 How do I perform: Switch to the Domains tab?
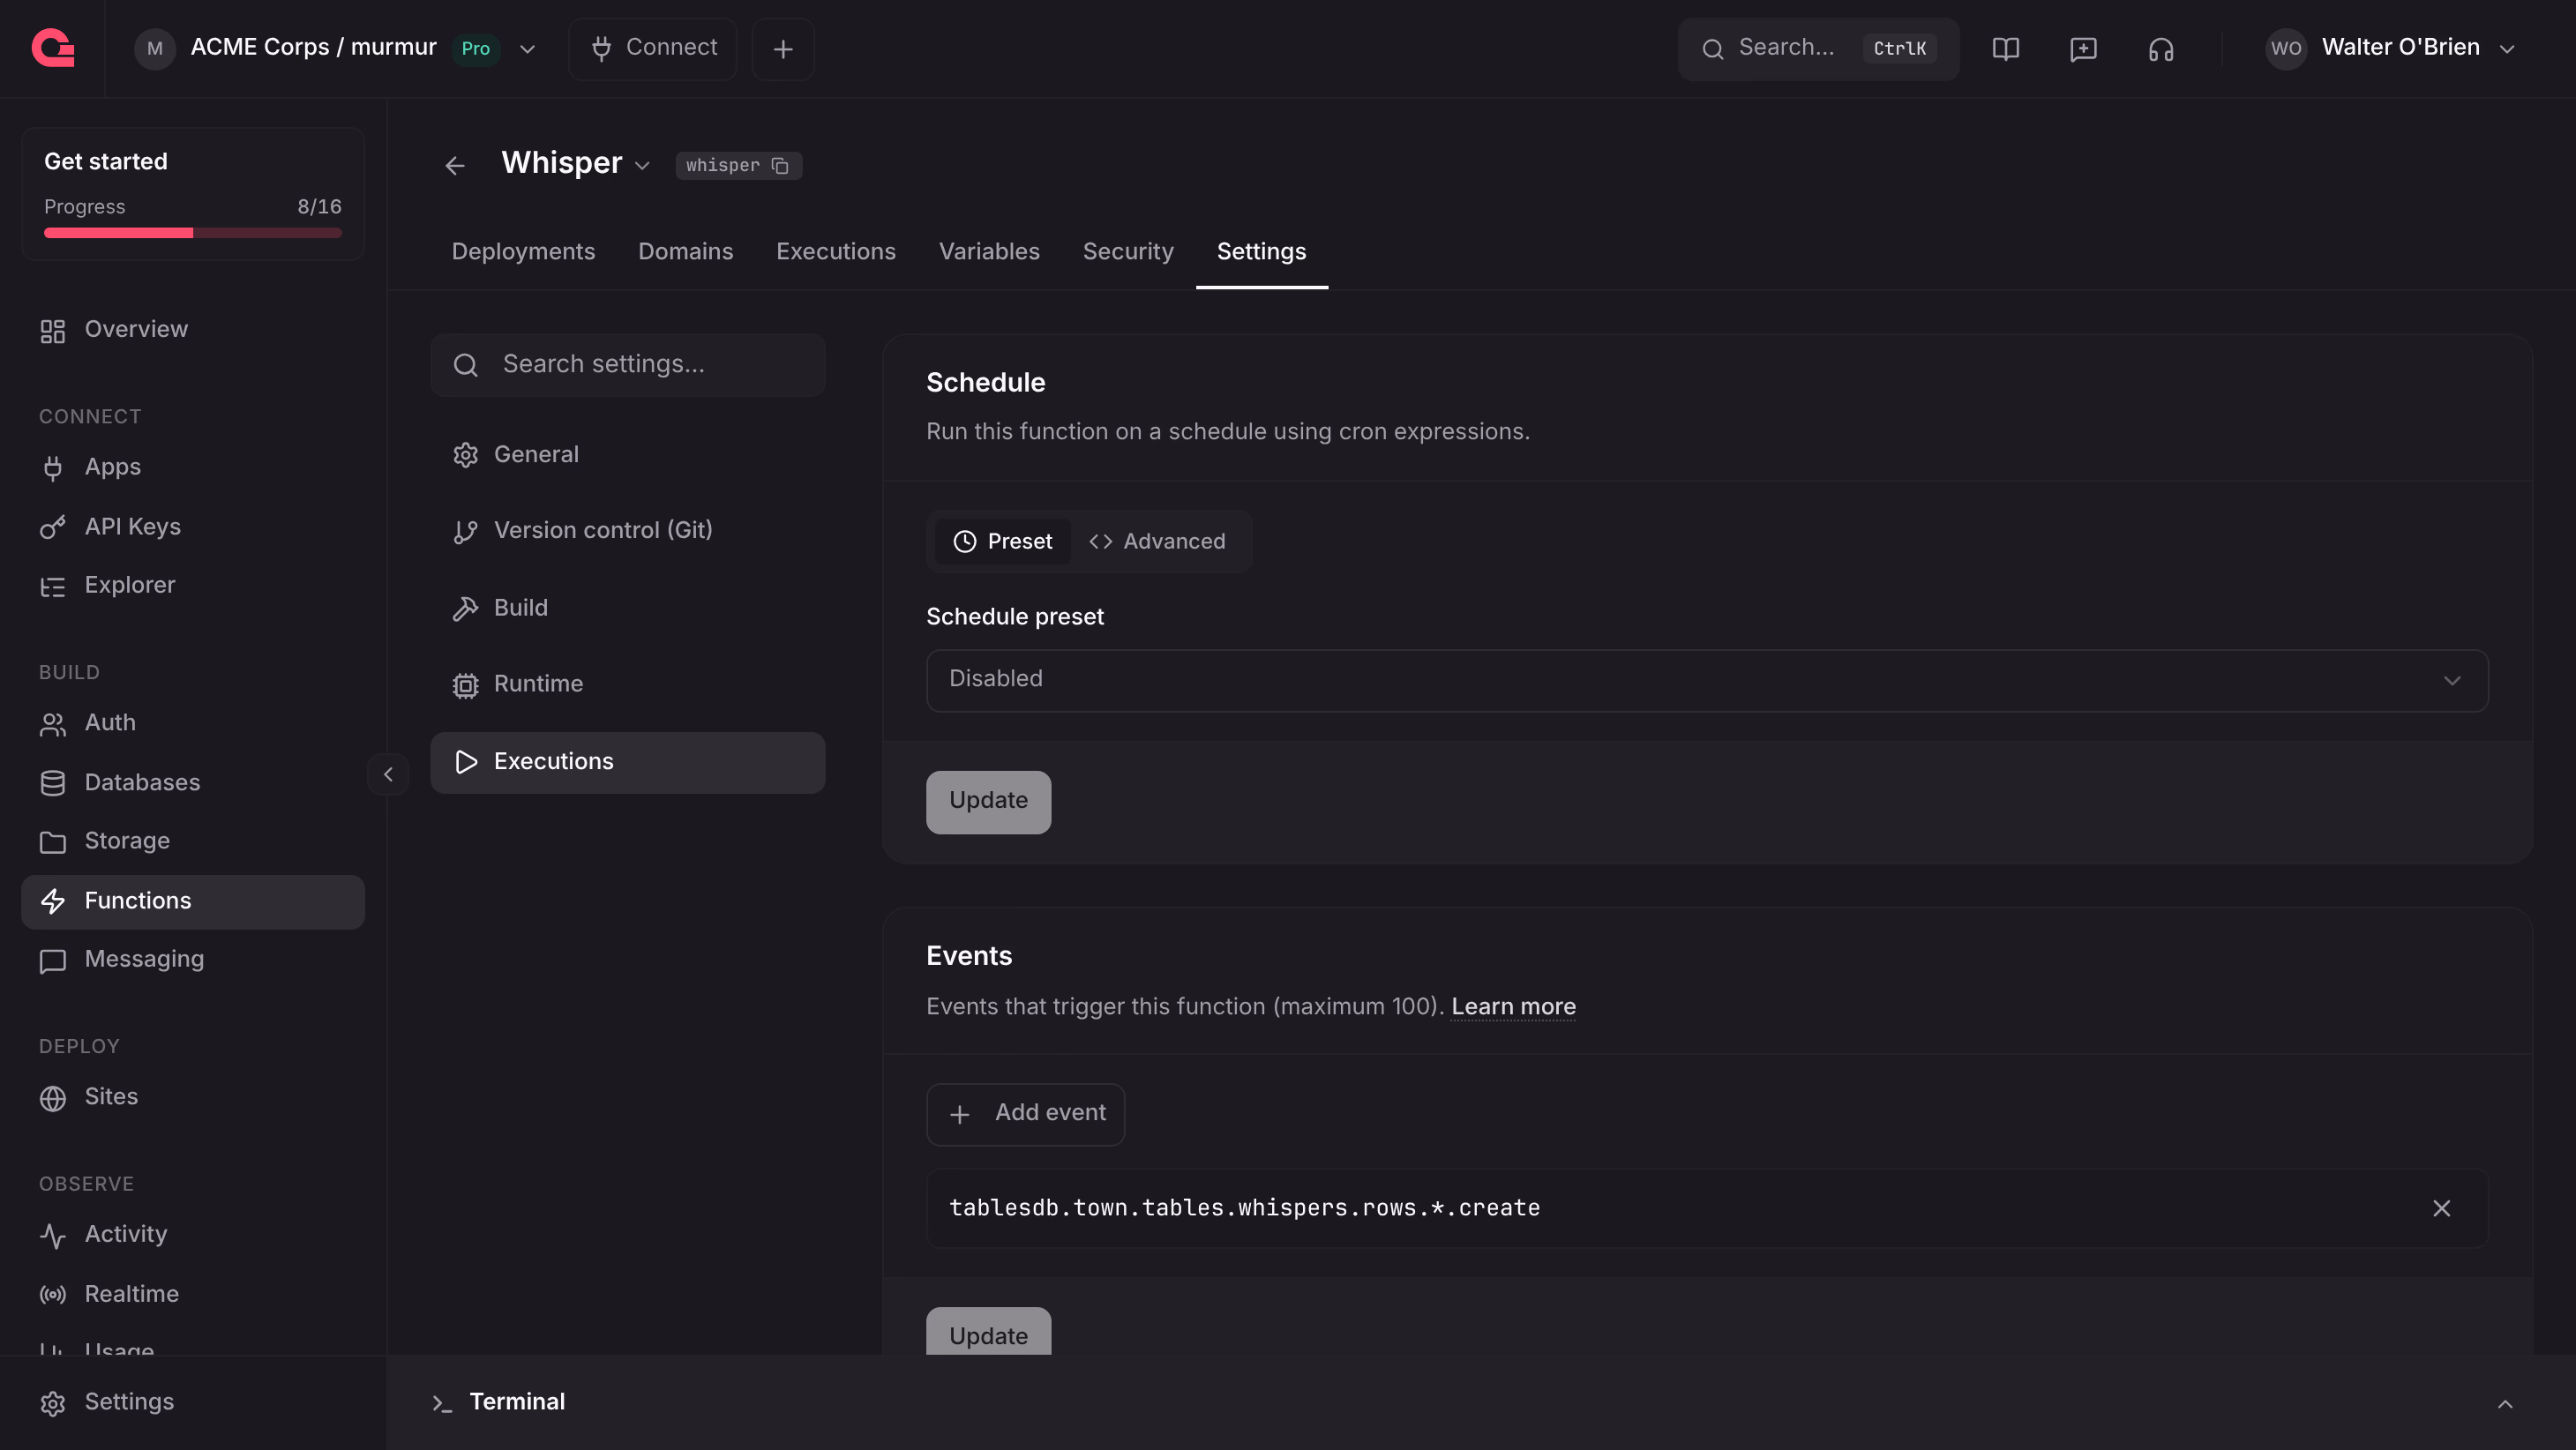[686, 252]
